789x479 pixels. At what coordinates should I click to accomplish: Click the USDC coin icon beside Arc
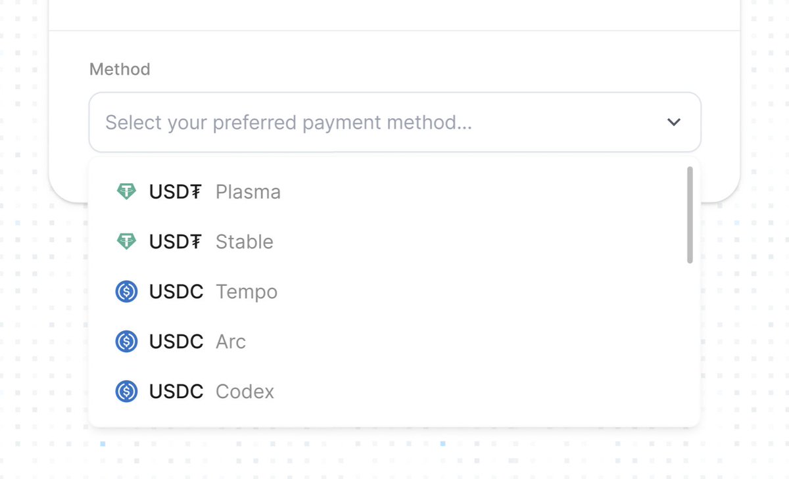[x=126, y=341]
